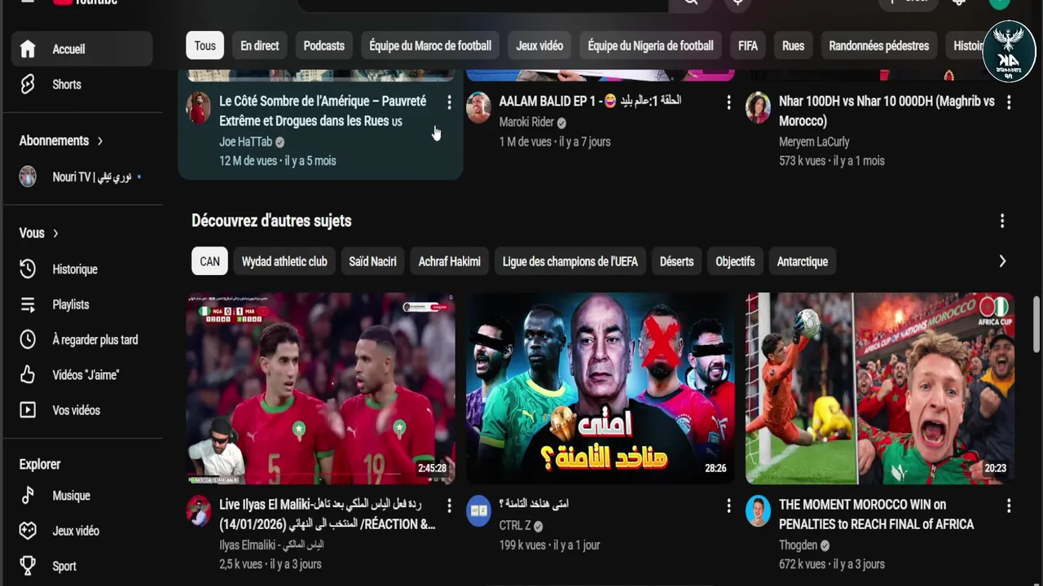The width and height of the screenshot is (1043, 586).
Task: Open more options for Live Ilyas El Maliki
Action: point(449,506)
